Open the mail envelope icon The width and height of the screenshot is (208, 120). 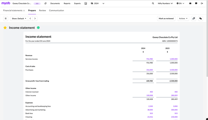coord(190,4)
